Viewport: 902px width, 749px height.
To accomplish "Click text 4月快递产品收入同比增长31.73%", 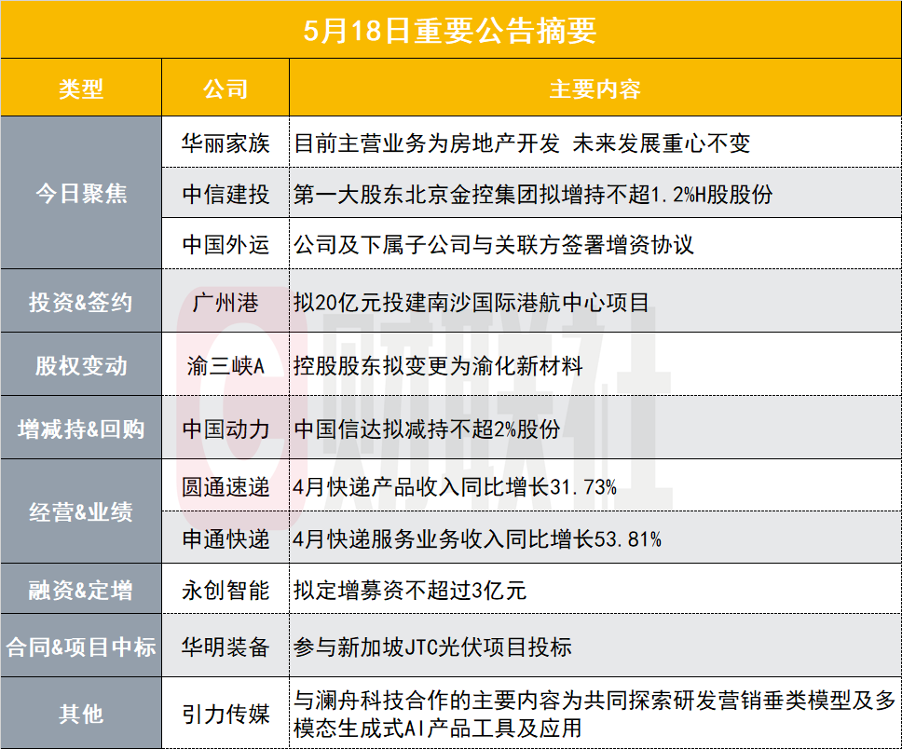I will [x=455, y=486].
